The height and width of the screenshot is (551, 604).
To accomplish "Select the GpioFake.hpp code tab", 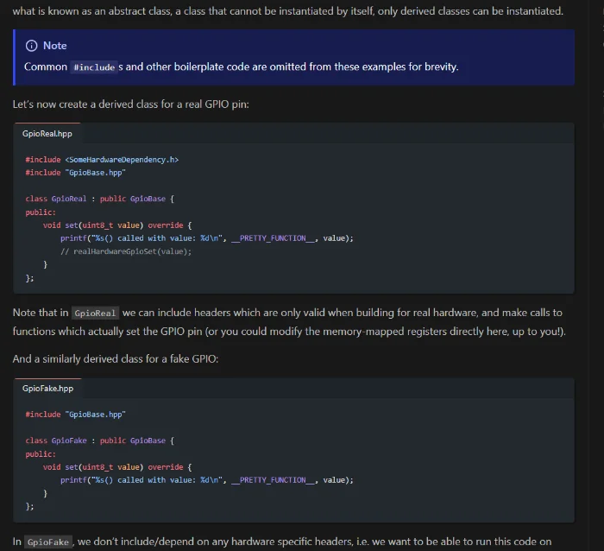I will click(47, 389).
